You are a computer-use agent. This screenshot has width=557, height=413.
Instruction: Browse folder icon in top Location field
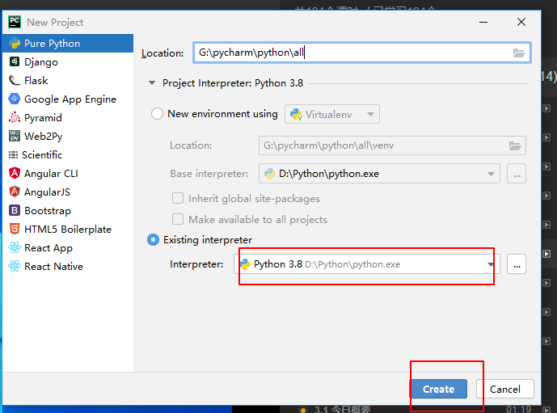click(519, 53)
